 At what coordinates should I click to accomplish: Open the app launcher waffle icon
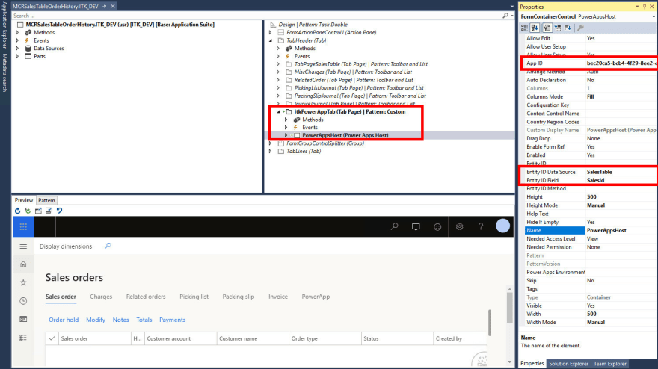[x=23, y=226]
